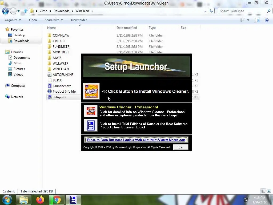Image resolution: width=273 pixels, height=205 pixels.
Task: Go up one folder level arrow
Action: (25, 11)
